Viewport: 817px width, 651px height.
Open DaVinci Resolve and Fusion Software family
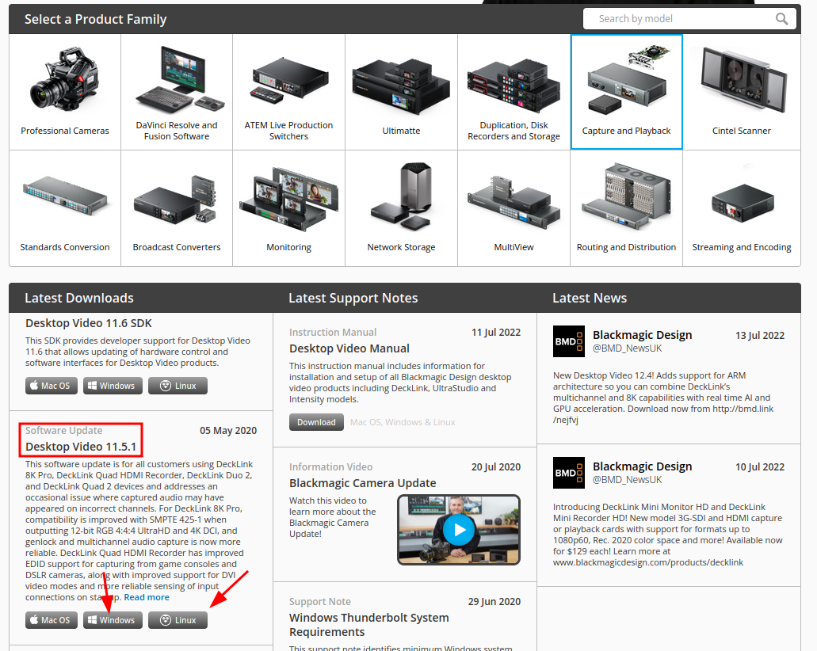tap(177, 92)
